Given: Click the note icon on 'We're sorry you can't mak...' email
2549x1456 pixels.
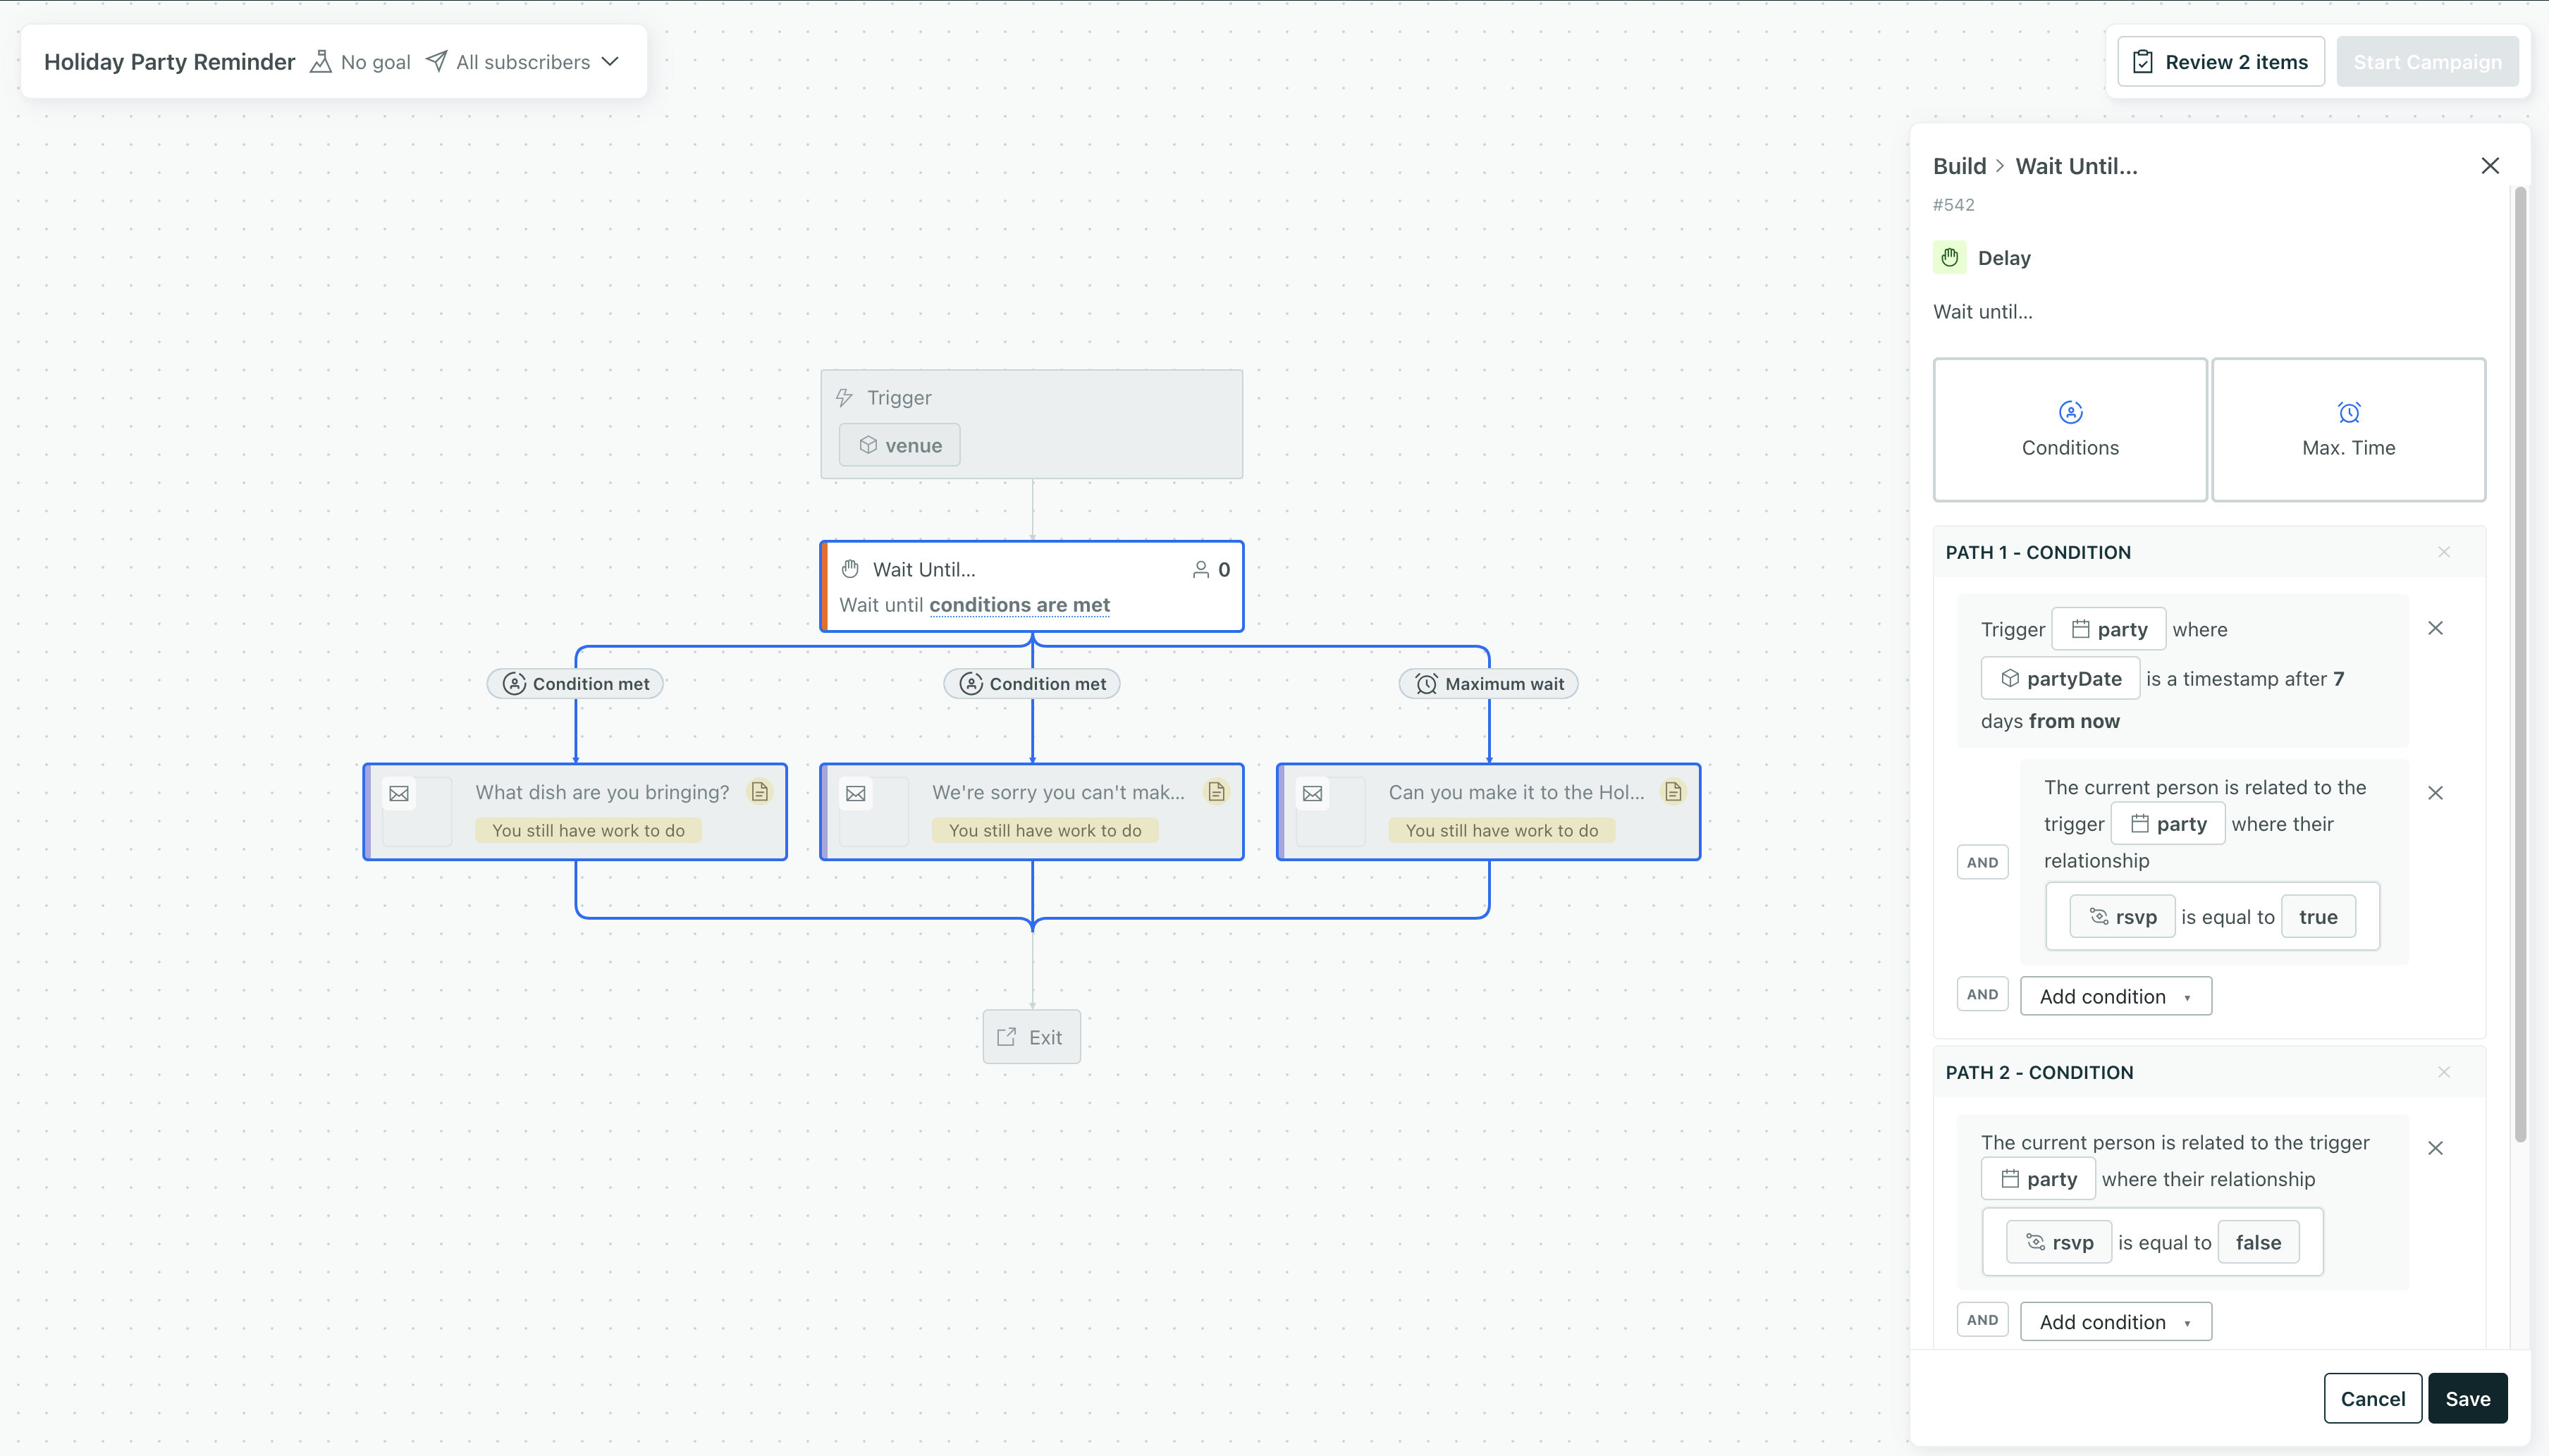Looking at the screenshot, I should click(x=1216, y=792).
